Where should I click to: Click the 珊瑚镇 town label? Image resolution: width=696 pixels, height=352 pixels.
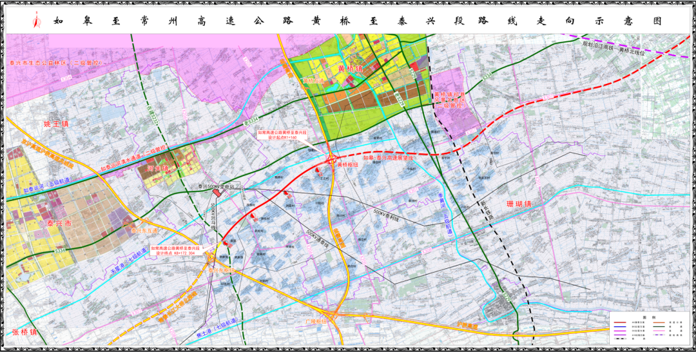[519, 204]
